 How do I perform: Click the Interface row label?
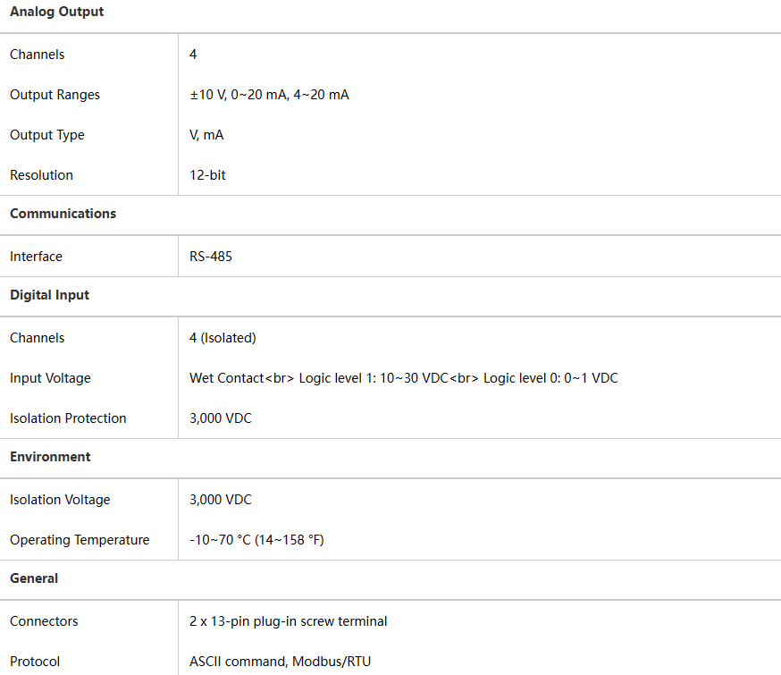tap(37, 257)
